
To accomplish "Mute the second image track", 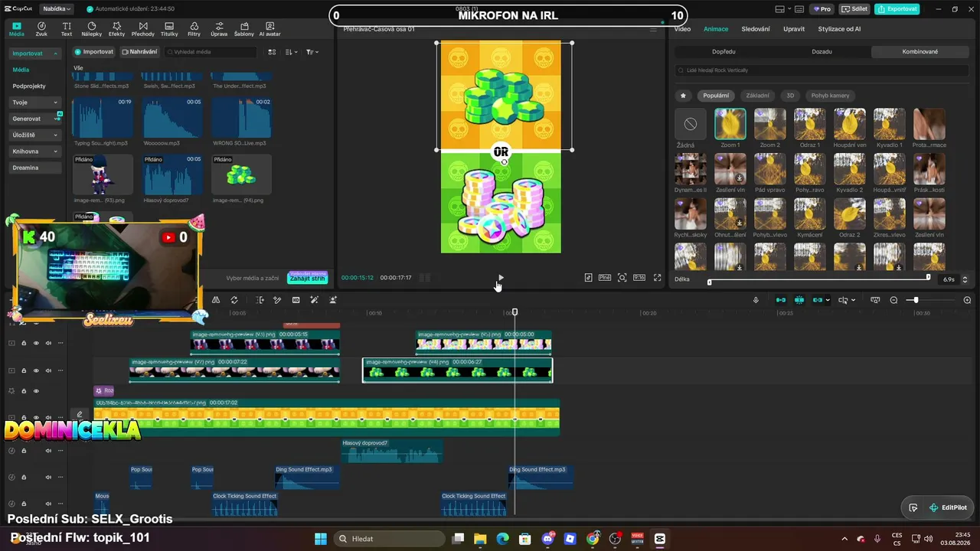I will (48, 370).
